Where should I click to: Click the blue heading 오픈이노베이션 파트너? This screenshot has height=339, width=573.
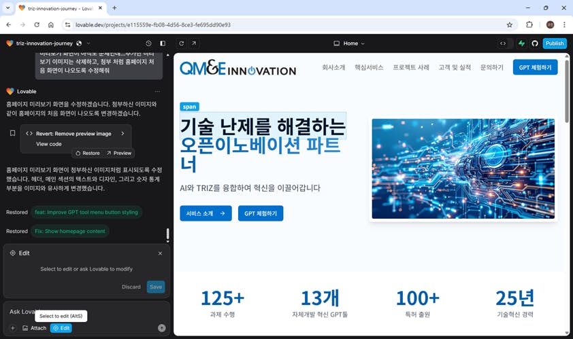pyautogui.click(x=260, y=155)
